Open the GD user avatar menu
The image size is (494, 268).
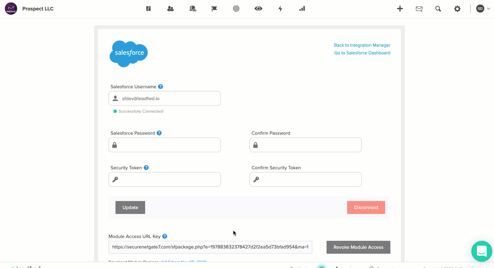pyautogui.click(x=483, y=9)
